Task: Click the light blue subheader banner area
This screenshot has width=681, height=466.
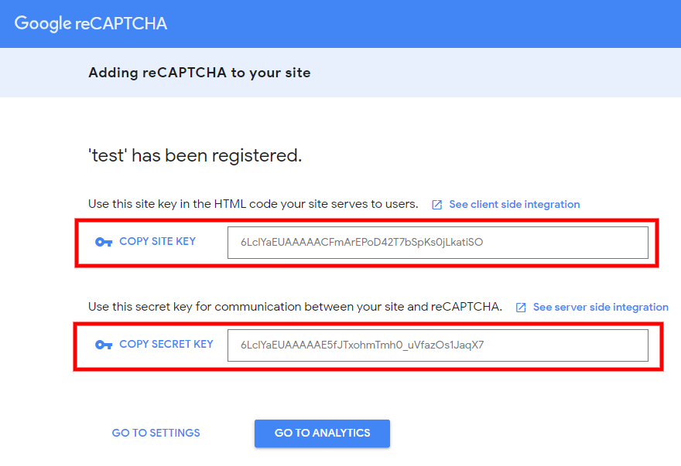Action: pos(340,73)
